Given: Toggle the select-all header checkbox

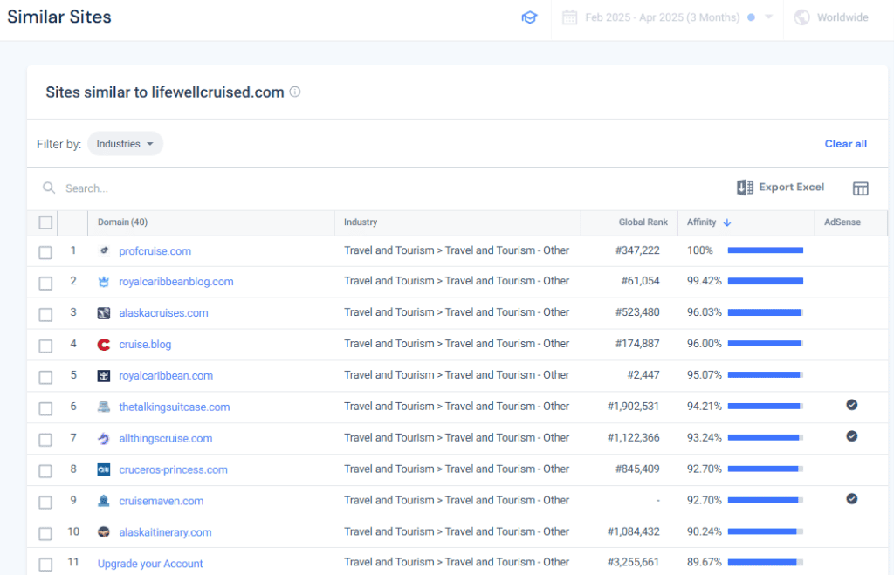Looking at the screenshot, I should pos(45,222).
